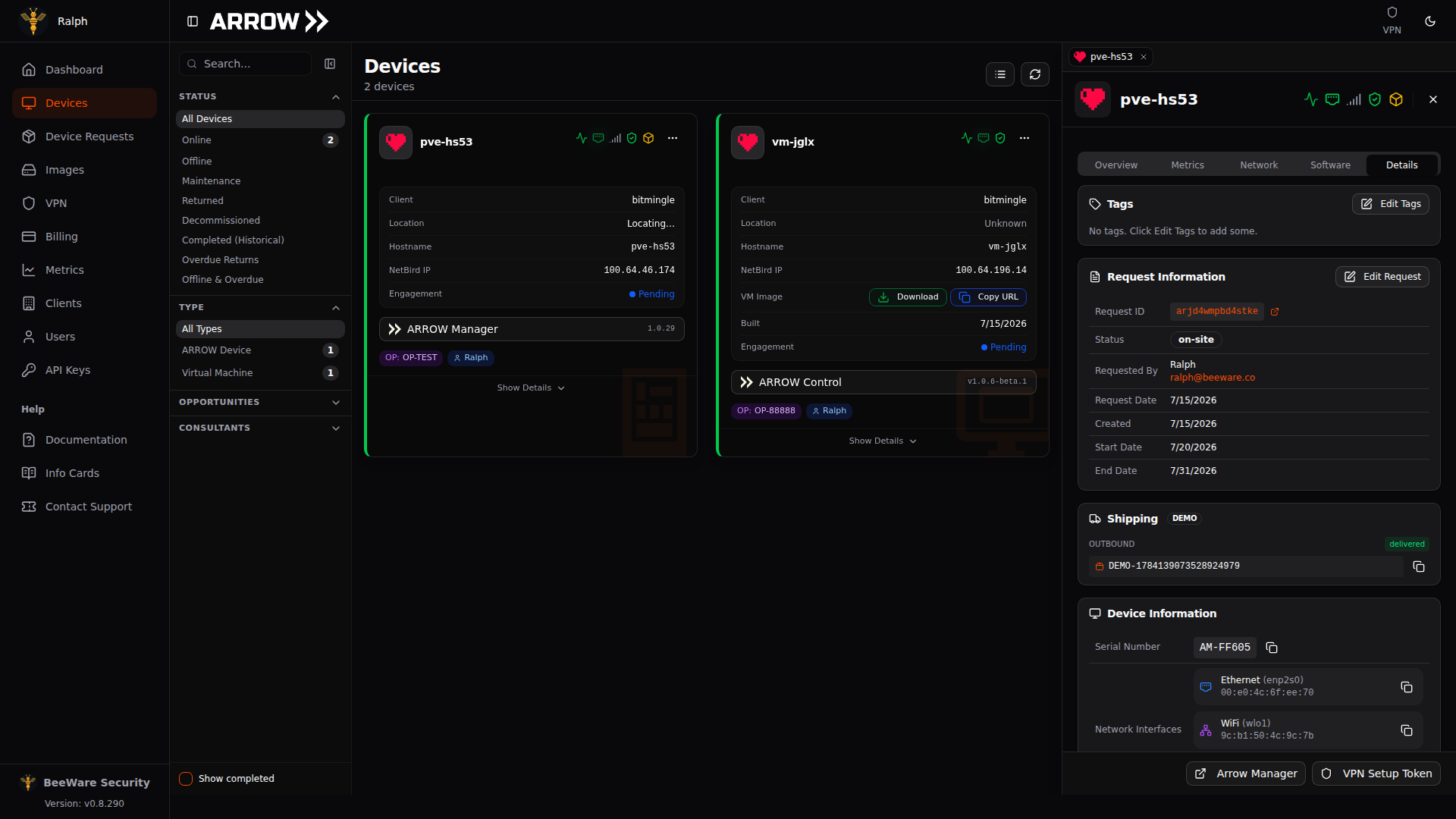
Task: Switch to the Software tab
Action: point(1330,165)
